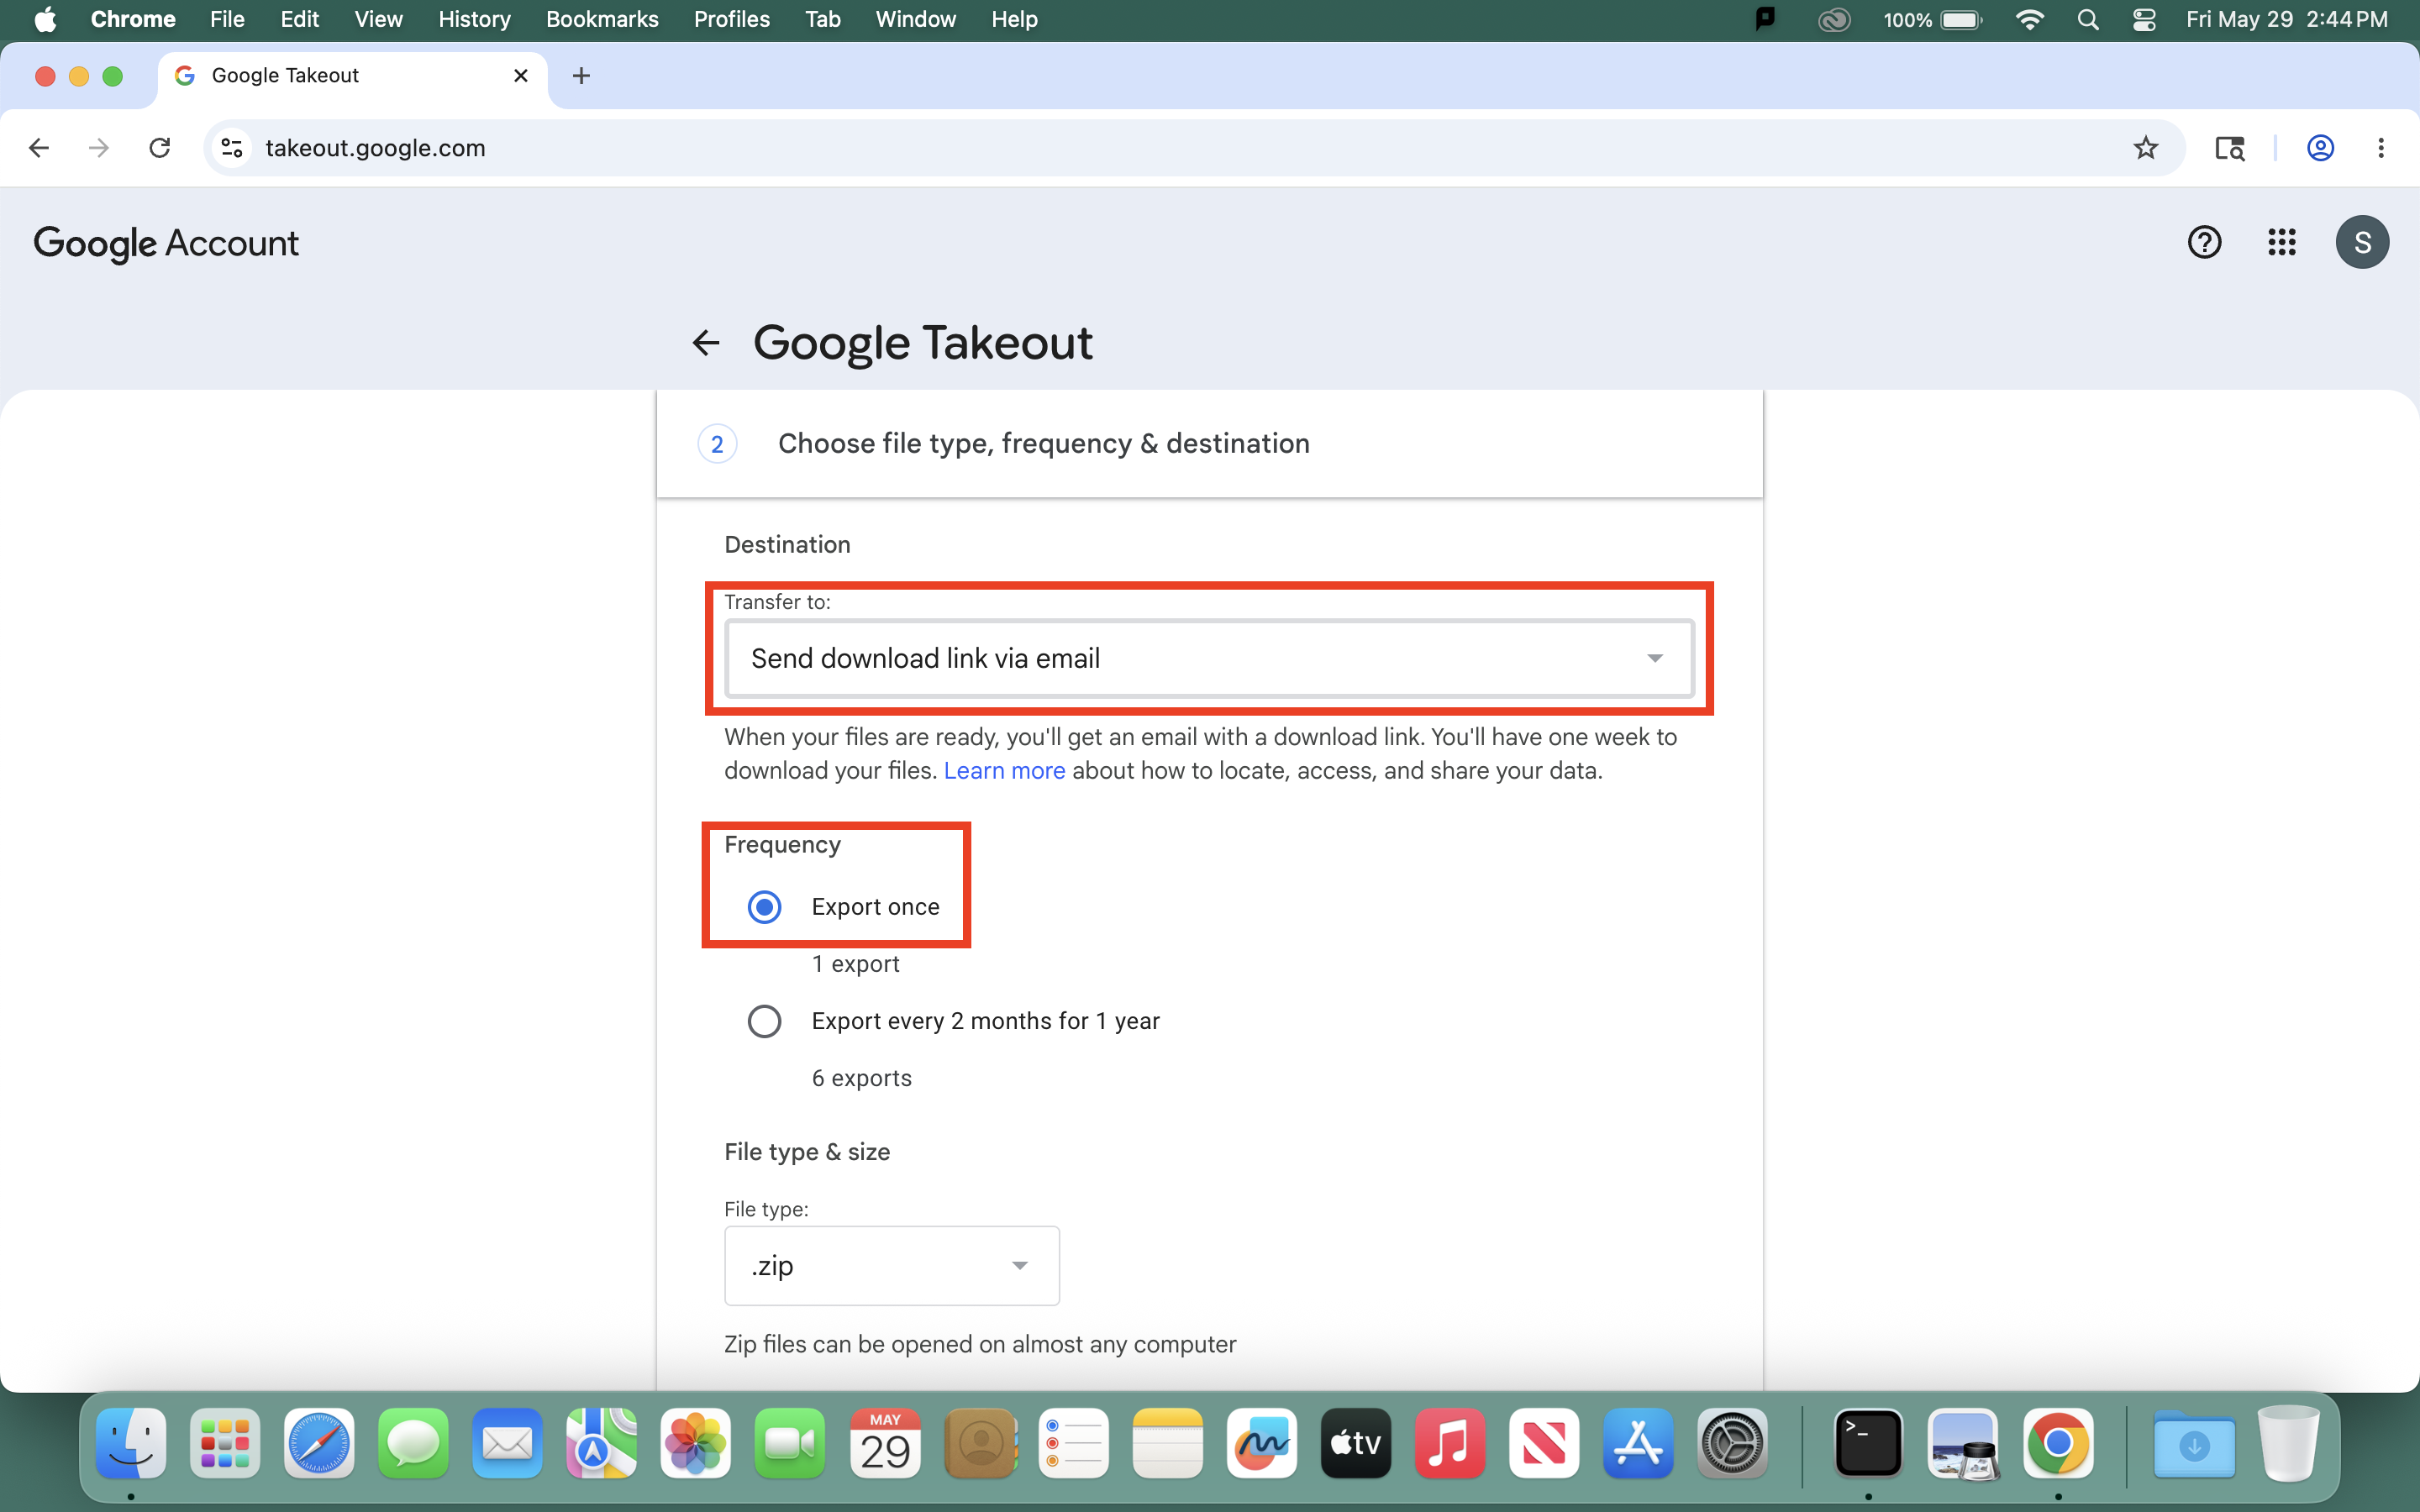Open Music from the Dock

1450,1443
